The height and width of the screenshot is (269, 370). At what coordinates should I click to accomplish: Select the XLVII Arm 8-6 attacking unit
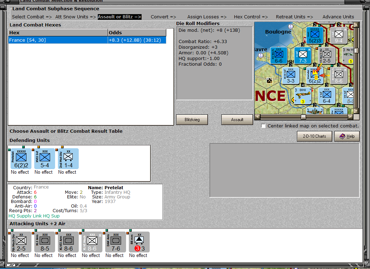[x=68, y=242]
